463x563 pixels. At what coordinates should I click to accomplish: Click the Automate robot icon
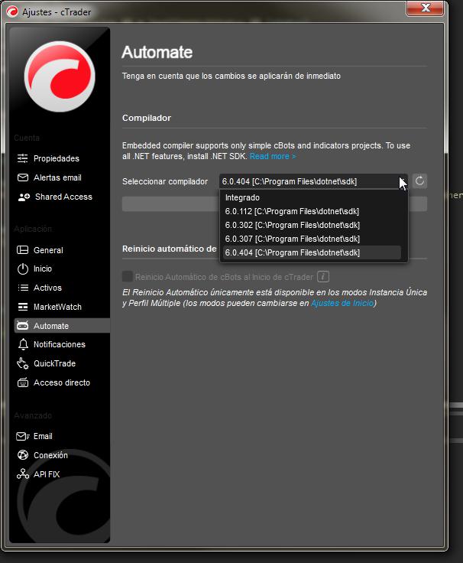click(23, 326)
